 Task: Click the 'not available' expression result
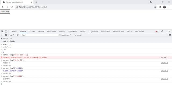click(x=9, y=41)
